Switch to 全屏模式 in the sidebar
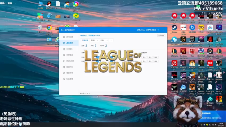Image resolution: width=226 pixels, height=127 pixels. point(68,55)
